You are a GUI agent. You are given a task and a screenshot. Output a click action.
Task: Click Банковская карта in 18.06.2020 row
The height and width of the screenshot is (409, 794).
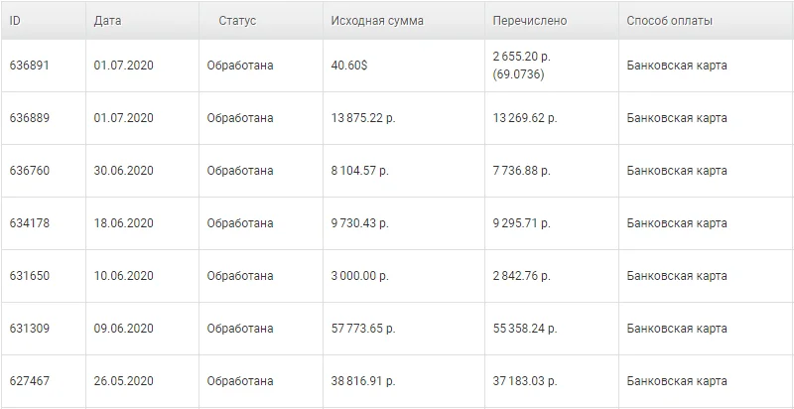677,223
